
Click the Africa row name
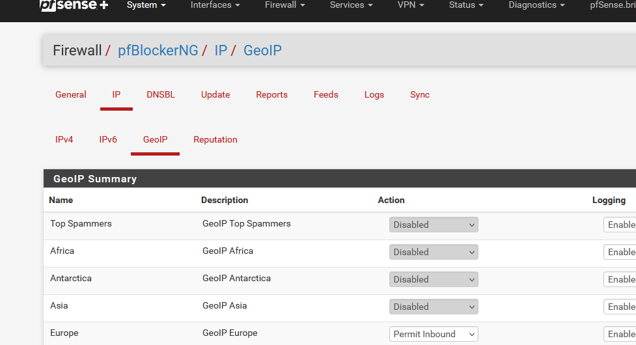pos(62,251)
